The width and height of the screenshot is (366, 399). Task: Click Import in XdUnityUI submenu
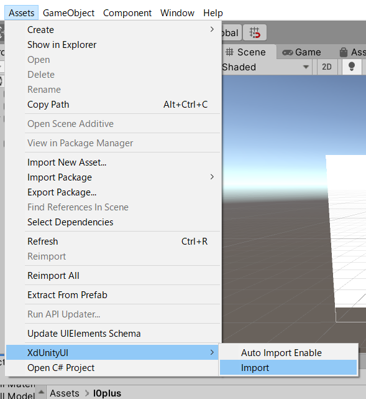(288, 368)
